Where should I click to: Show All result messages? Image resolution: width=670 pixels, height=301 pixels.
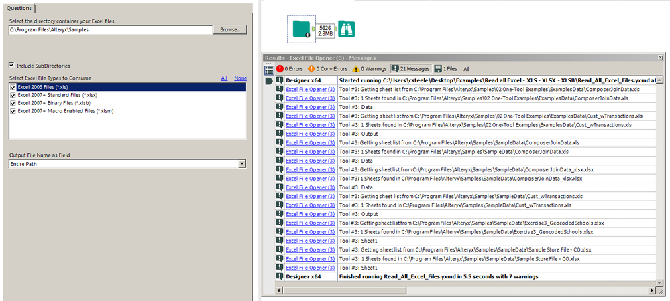tap(466, 69)
